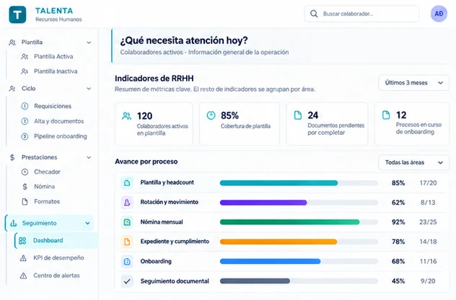
Task: Click the Seguimiento documental checkmark icon
Action: pyautogui.click(x=127, y=281)
